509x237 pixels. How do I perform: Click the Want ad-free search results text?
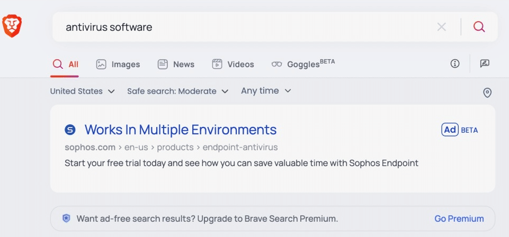point(207,219)
